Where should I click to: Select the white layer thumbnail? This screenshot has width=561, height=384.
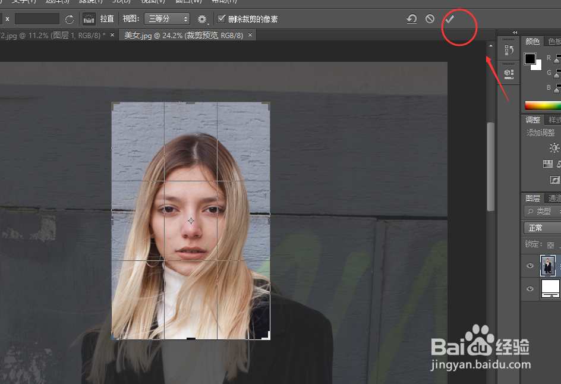550,288
